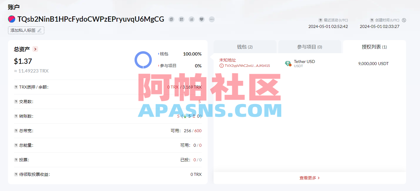The image size is (420, 191).
Task: Click 添加私人标签 to add a private label
Action: pyautogui.click(x=26, y=30)
